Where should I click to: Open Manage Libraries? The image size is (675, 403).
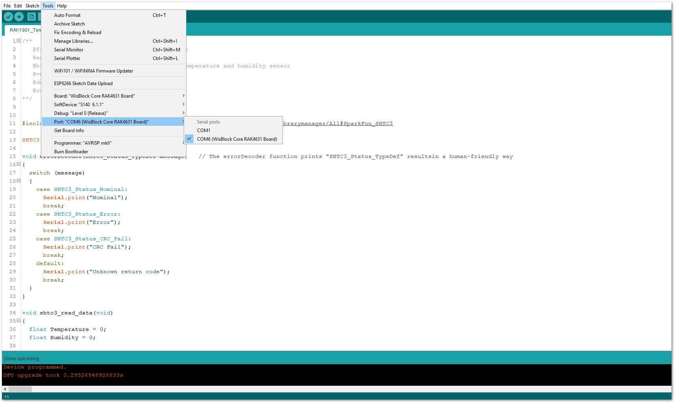click(x=113, y=41)
